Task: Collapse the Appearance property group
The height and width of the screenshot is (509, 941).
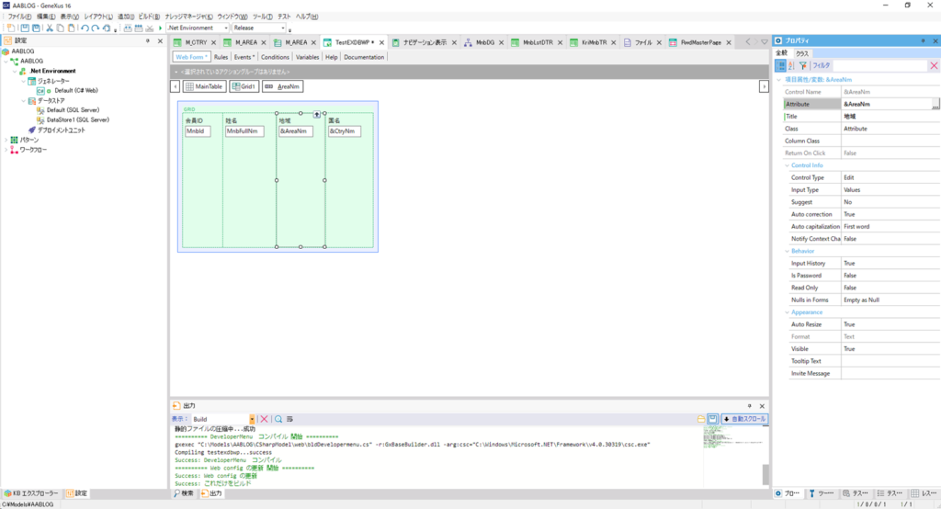Action: pos(787,312)
